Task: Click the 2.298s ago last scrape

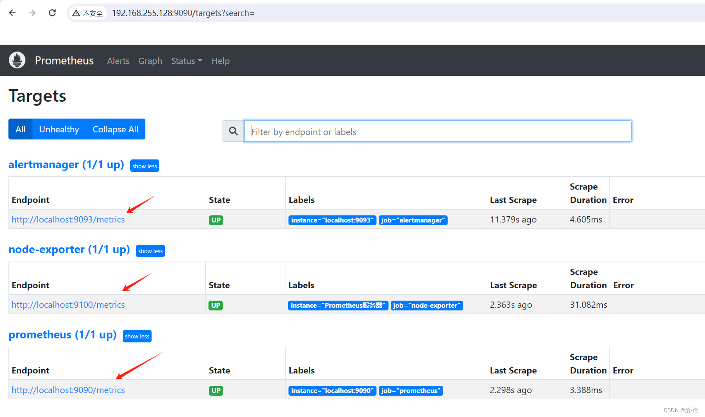Action: point(511,390)
